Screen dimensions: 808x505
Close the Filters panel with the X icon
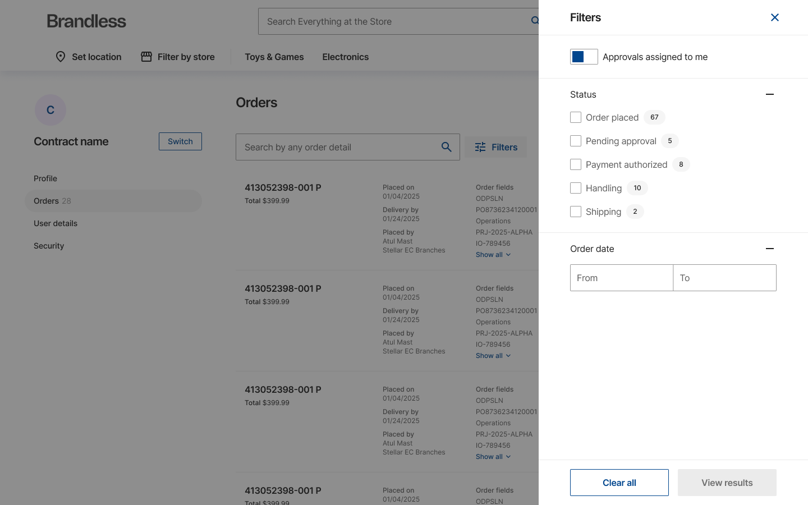(775, 17)
